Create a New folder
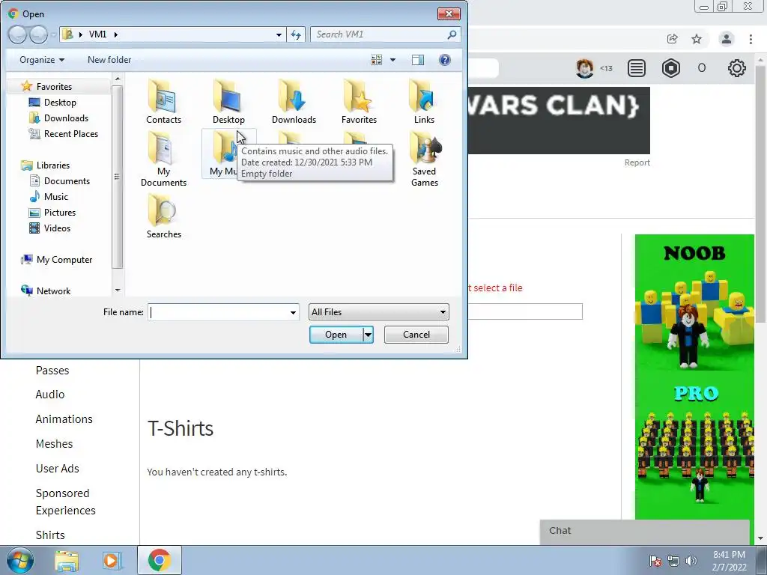Screen dimensions: 767x575 click(x=109, y=60)
